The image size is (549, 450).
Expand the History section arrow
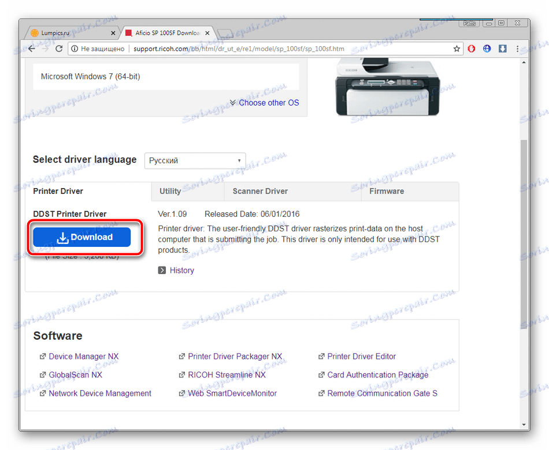tap(162, 270)
